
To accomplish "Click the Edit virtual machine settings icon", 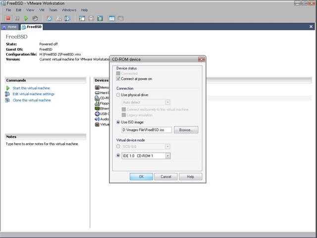I will (x=7, y=94).
